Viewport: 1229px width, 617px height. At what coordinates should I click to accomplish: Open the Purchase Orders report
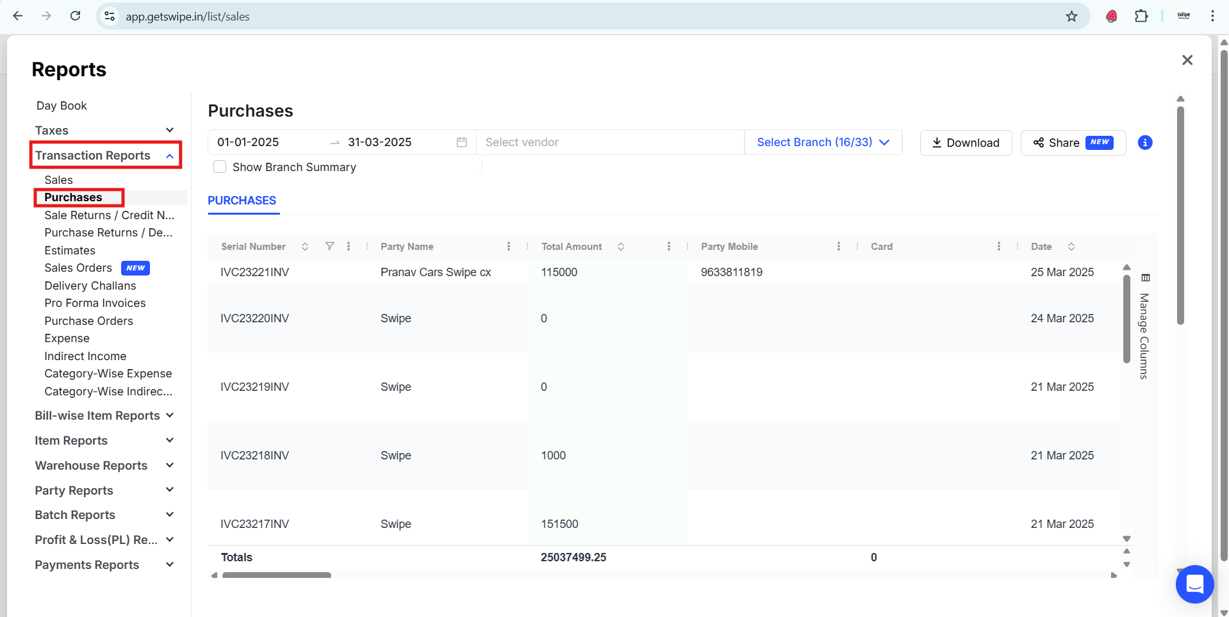click(x=88, y=321)
